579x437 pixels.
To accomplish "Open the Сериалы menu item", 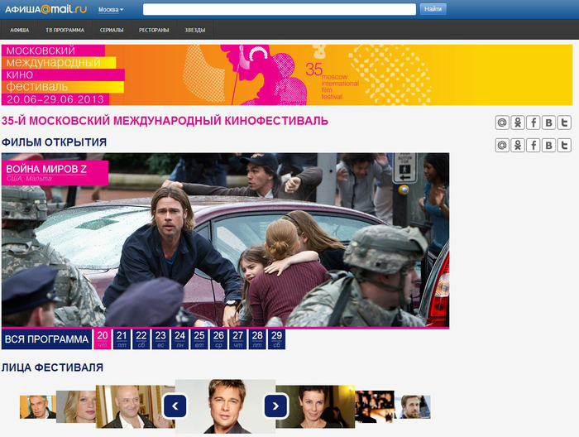I will [112, 30].
